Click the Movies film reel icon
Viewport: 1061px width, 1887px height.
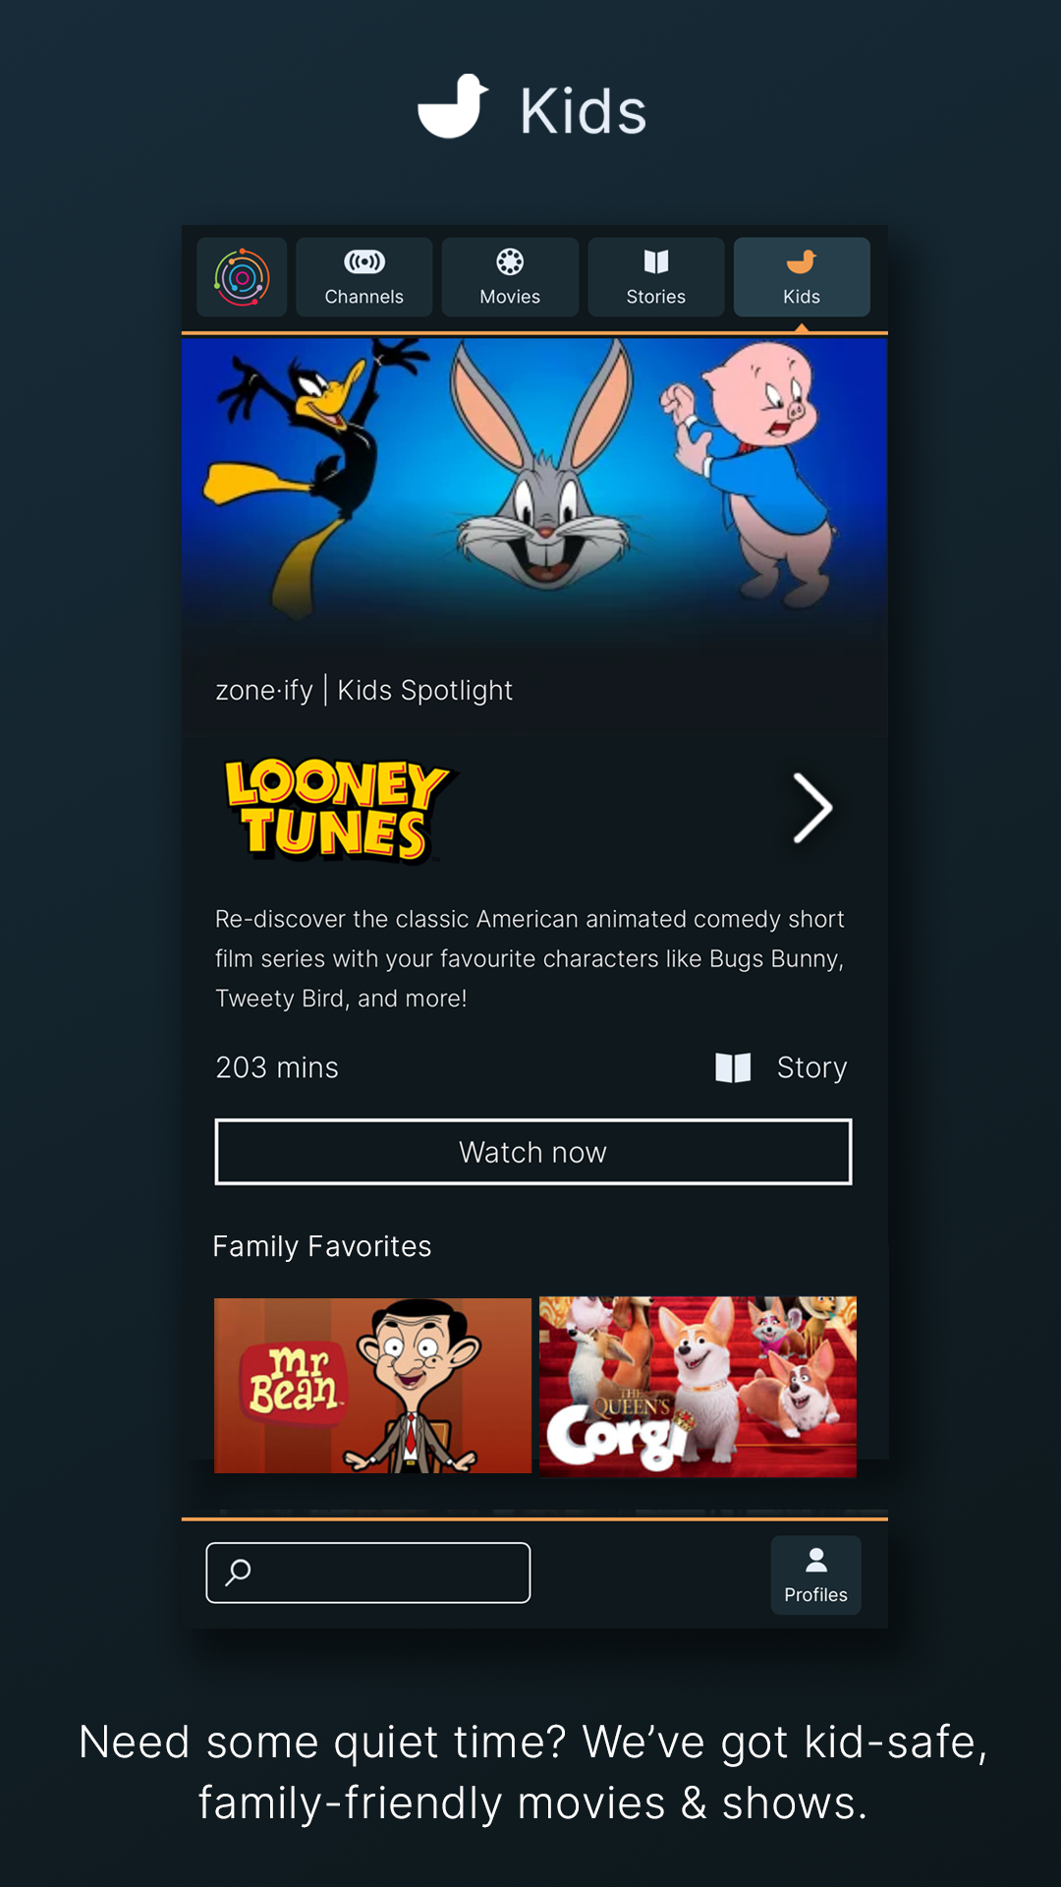(510, 261)
